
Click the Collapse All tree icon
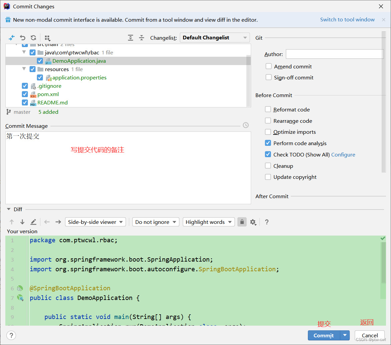[141, 38]
